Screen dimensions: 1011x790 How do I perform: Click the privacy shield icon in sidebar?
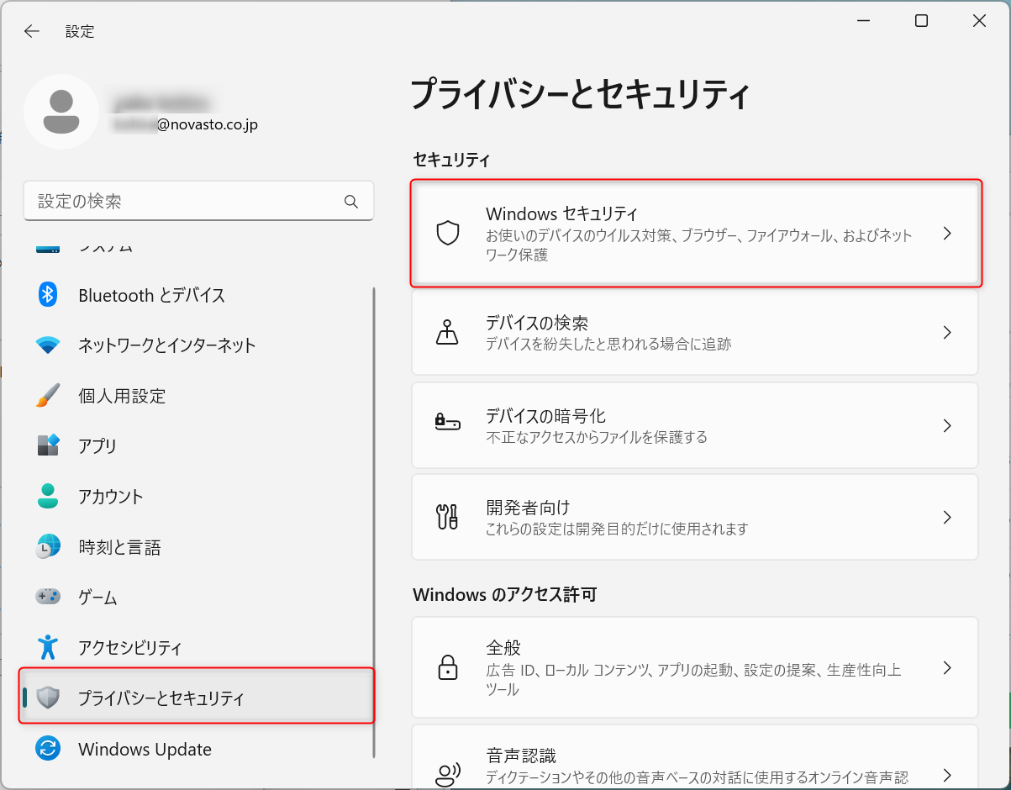[48, 698]
